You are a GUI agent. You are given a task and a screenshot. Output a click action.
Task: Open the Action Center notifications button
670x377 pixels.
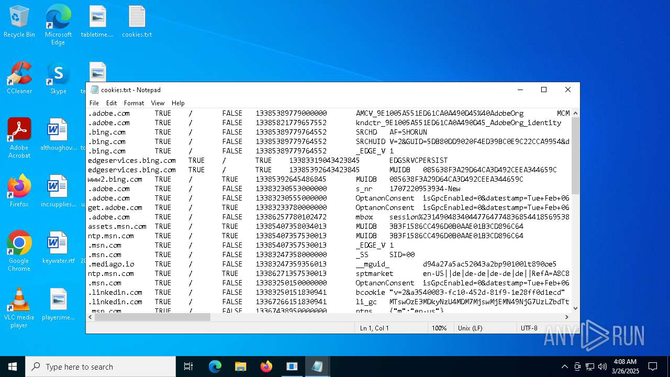653,367
